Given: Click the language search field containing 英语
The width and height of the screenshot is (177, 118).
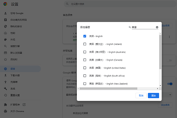Looking at the screenshot, I should [143, 27].
